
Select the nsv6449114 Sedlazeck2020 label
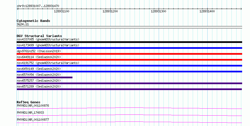[x=39, y=57]
